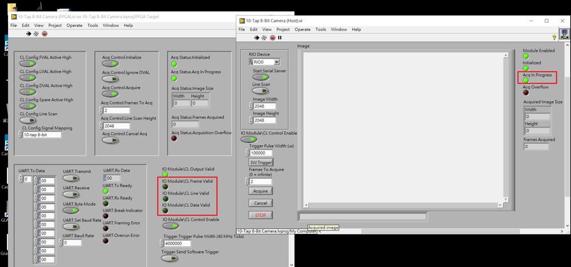Toggle CL Config.FVAL Active High switch
Viewport: 571px width, 267px height.
[x=28, y=63]
